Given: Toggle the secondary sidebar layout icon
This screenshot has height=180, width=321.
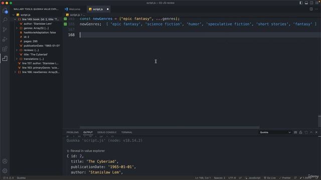Looking at the screenshot, I should 311,3.
